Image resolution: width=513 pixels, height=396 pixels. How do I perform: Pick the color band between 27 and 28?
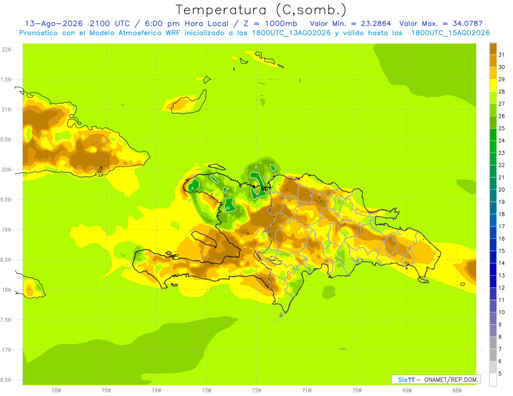pos(493,97)
